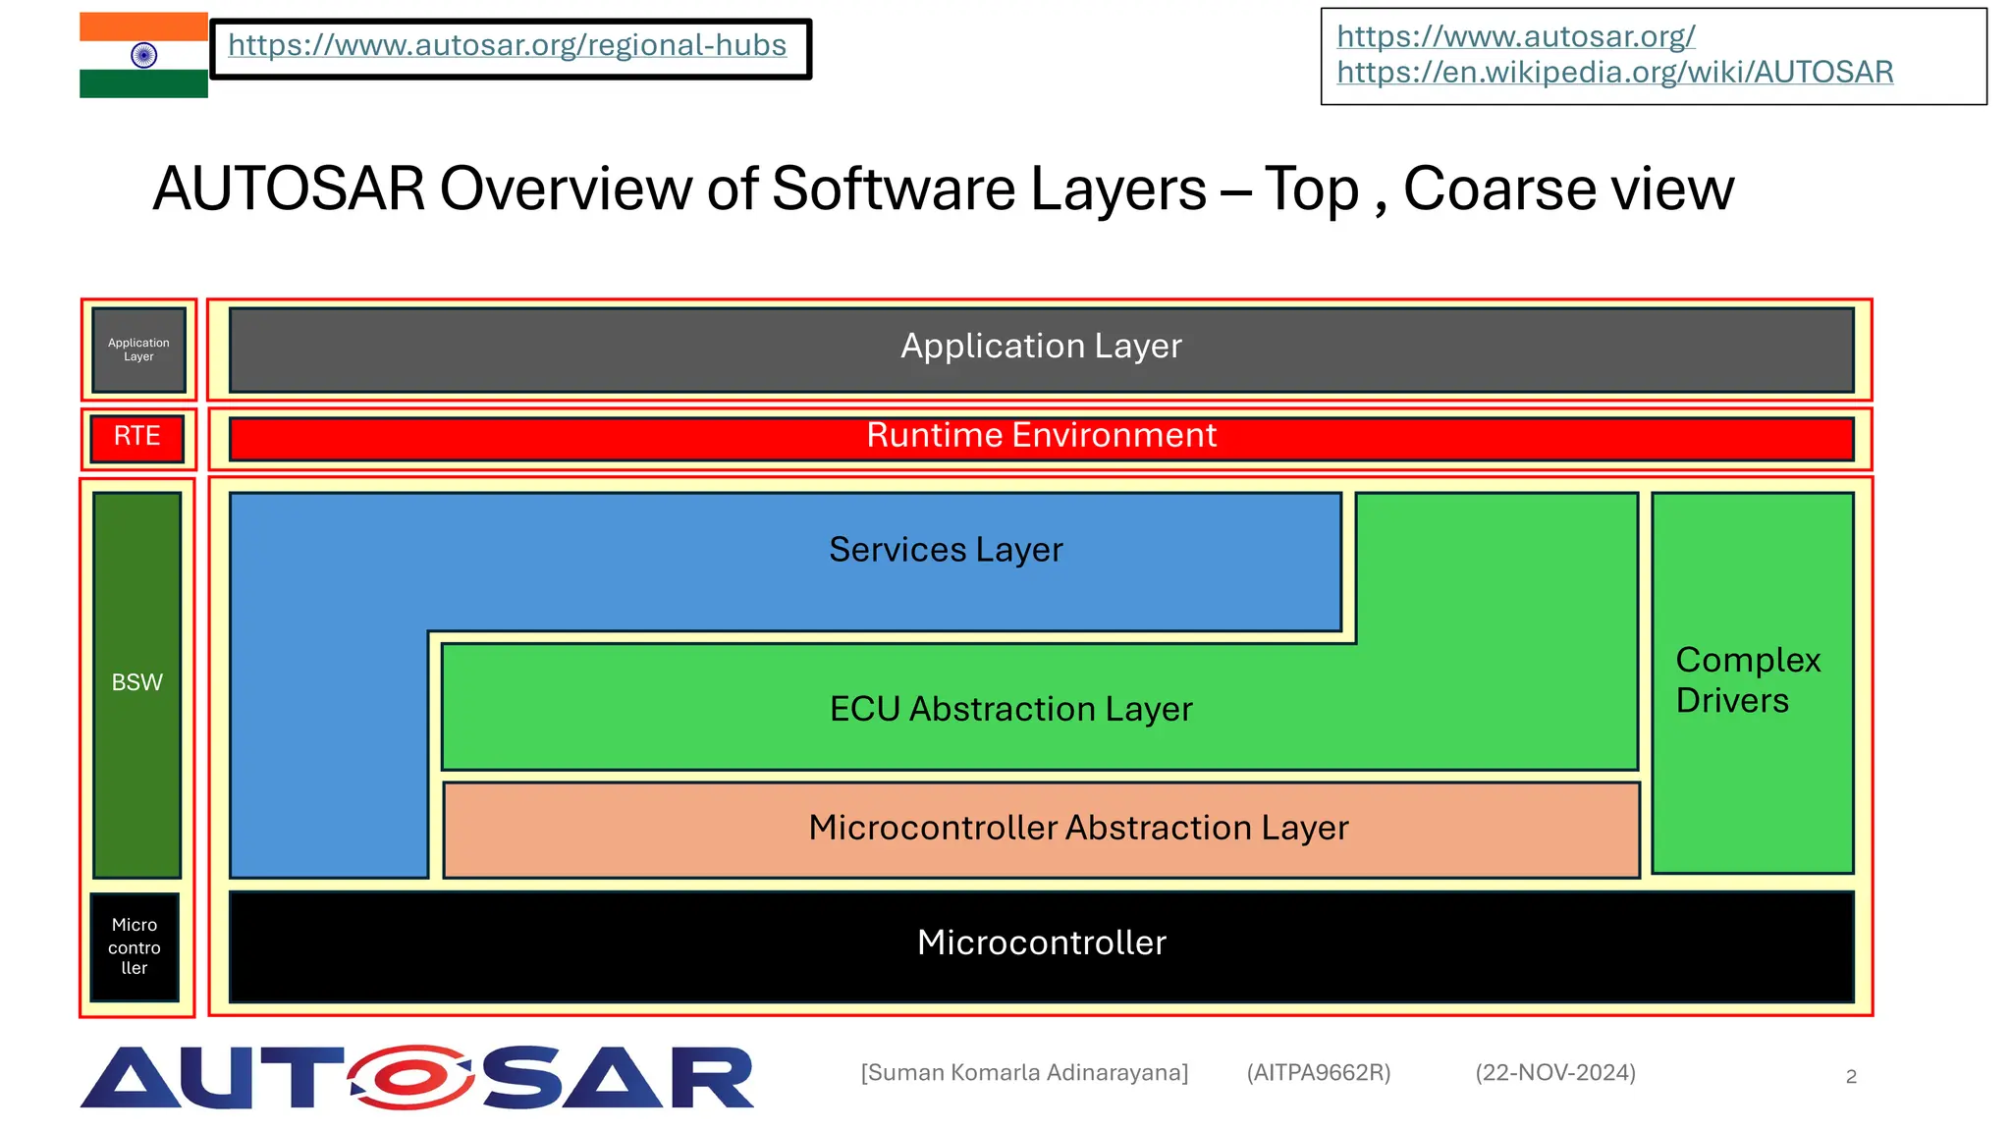The height and width of the screenshot is (1131, 2011).
Task: Click the black Microcontroller bar
Action: coord(1041,944)
